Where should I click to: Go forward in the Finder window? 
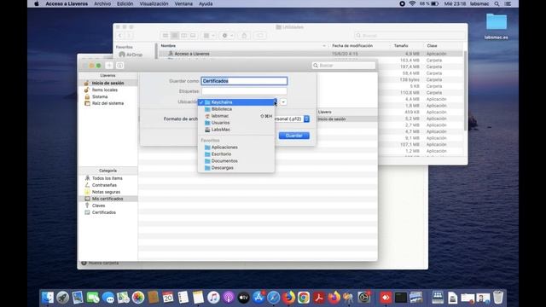(x=129, y=36)
